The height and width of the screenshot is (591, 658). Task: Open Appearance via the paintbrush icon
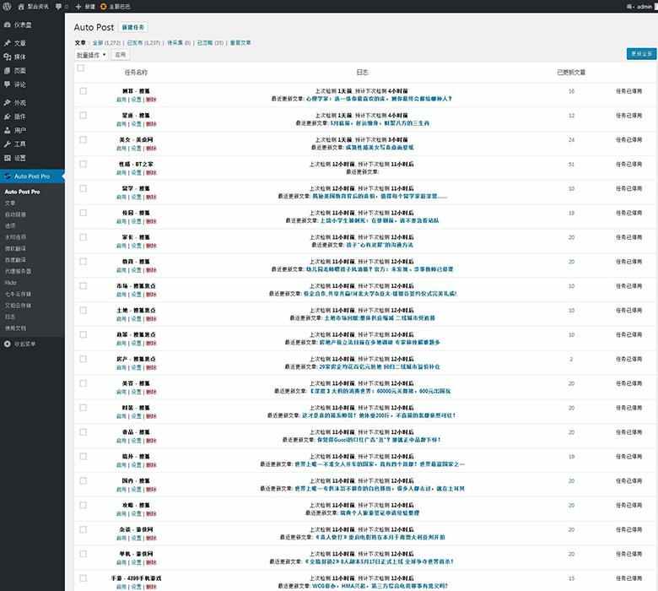[7, 102]
